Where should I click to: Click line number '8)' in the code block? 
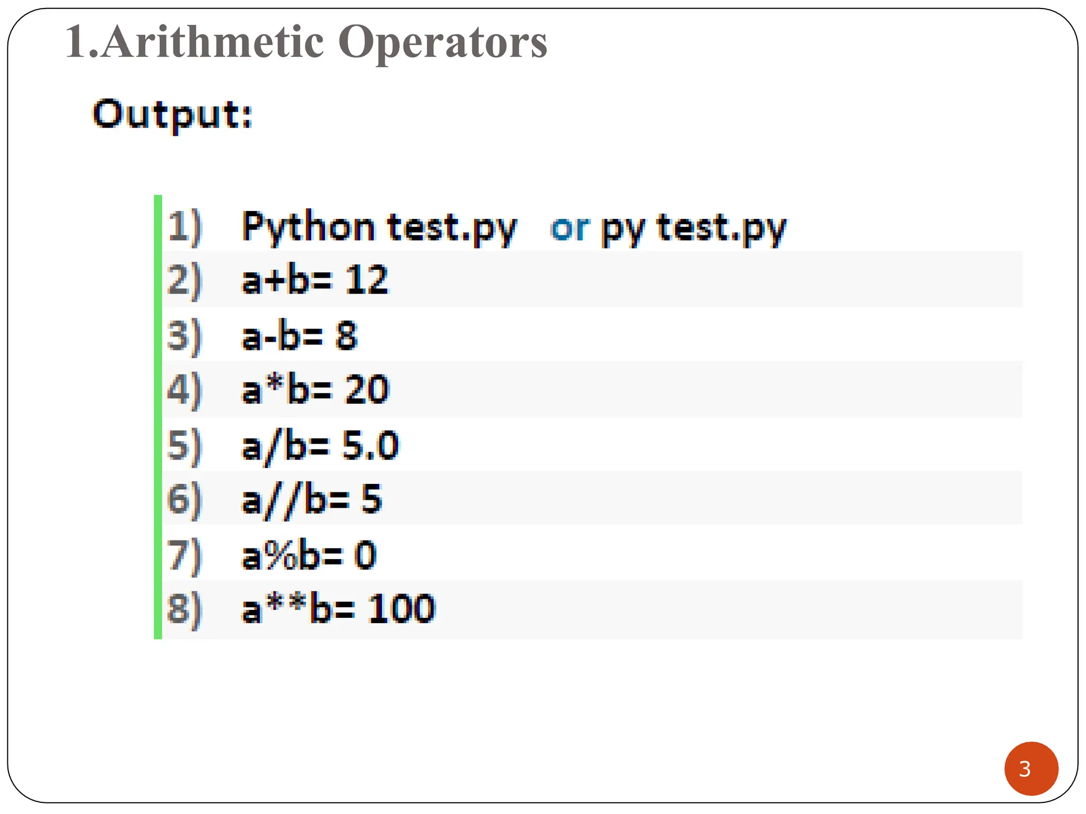184,609
